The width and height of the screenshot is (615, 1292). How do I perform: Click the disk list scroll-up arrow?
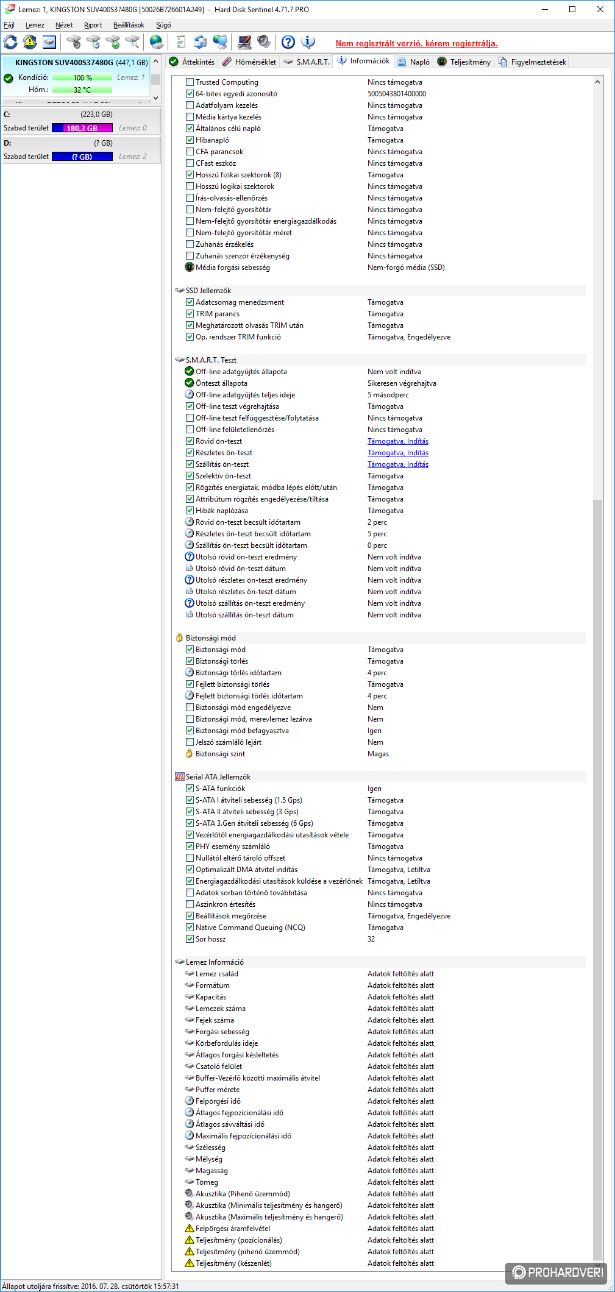pyautogui.click(x=155, y=62)
